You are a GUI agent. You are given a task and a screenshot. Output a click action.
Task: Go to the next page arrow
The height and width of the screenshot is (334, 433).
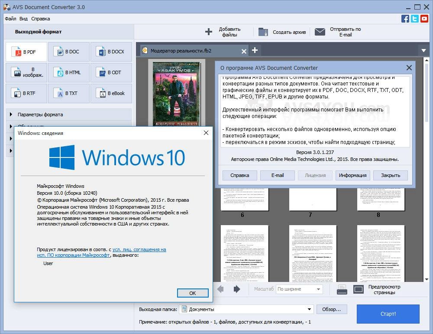click(x=237, y=289)
